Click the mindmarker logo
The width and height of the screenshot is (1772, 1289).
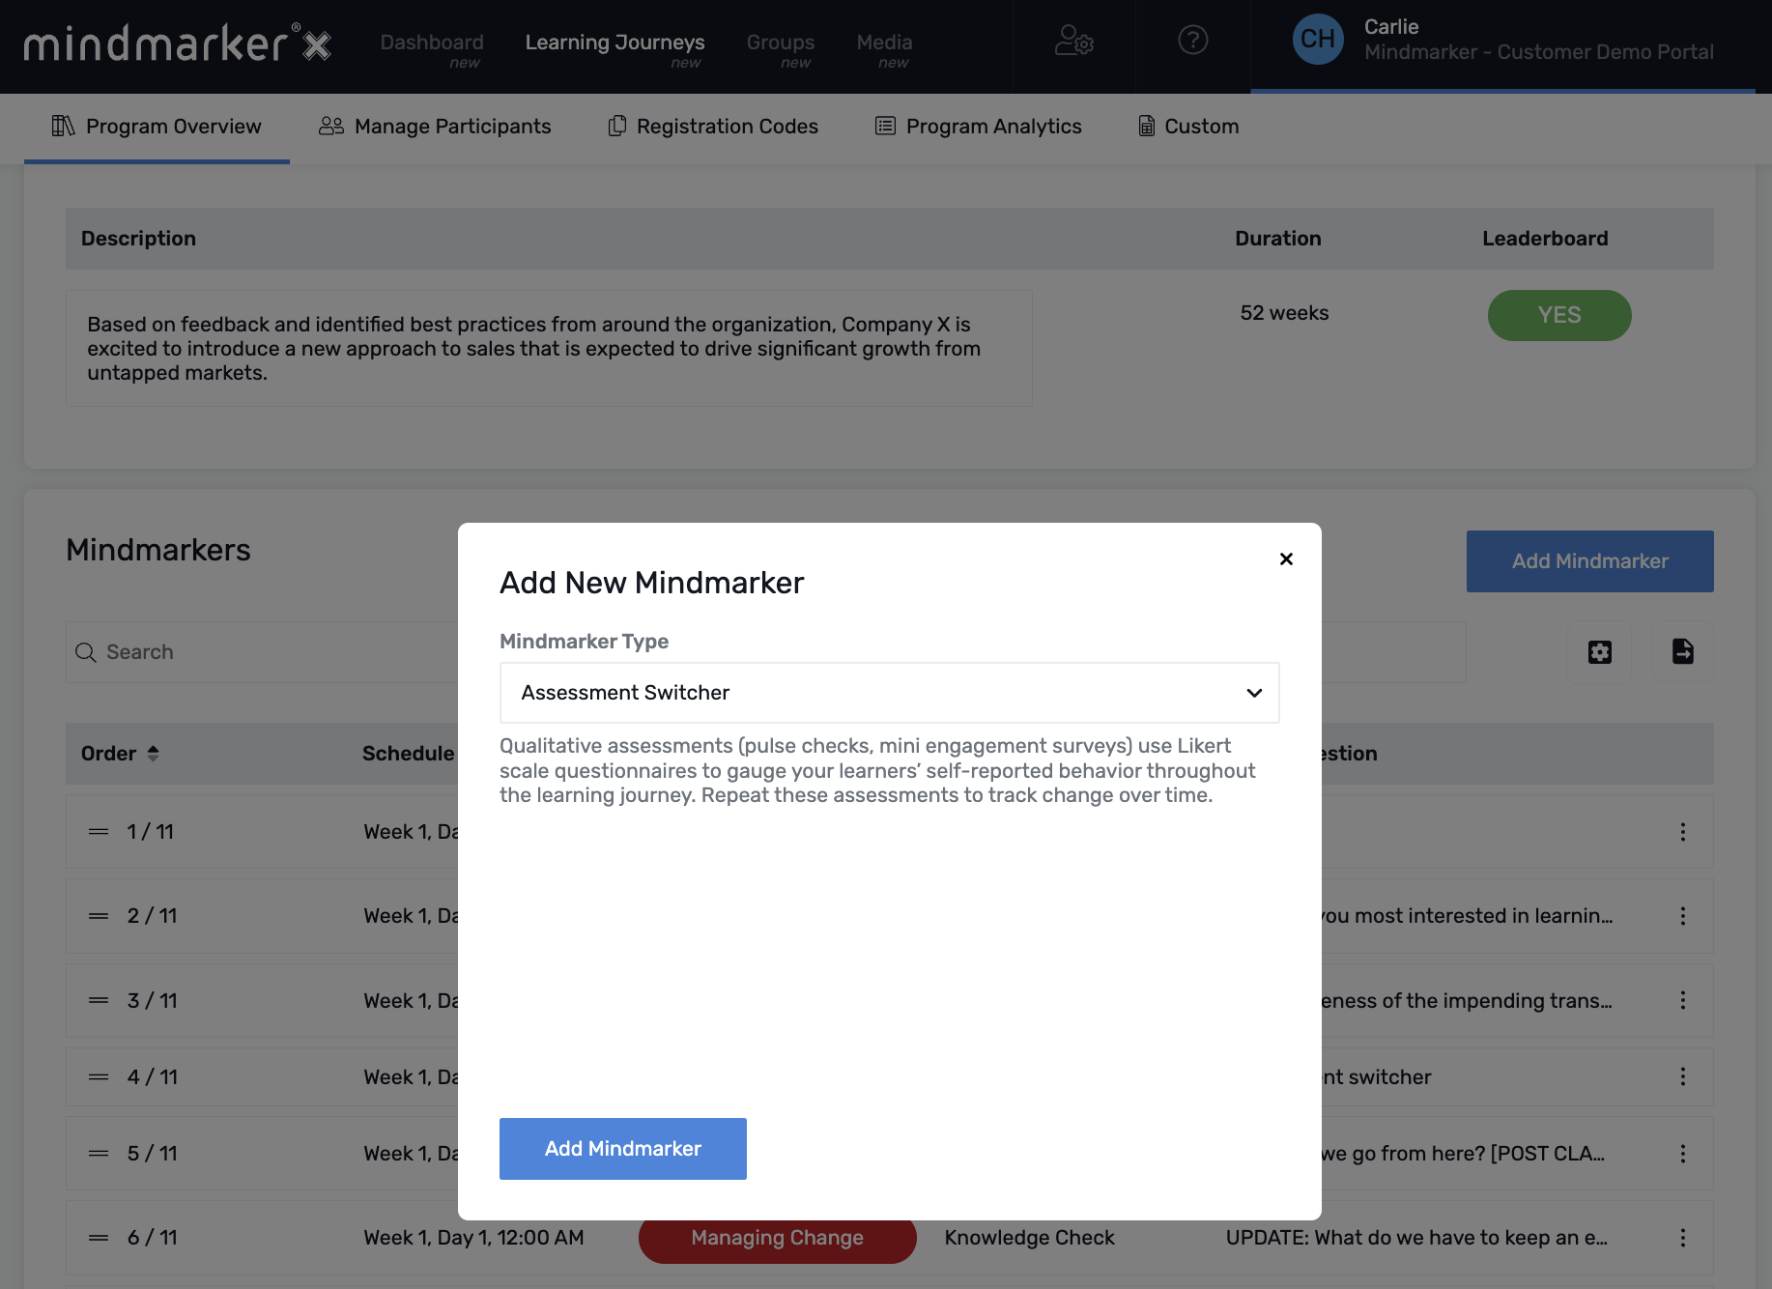point(178,43)
